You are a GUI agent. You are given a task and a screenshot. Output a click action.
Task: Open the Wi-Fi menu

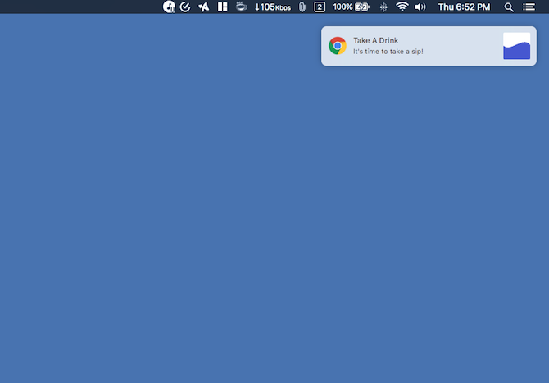point(402,7)
